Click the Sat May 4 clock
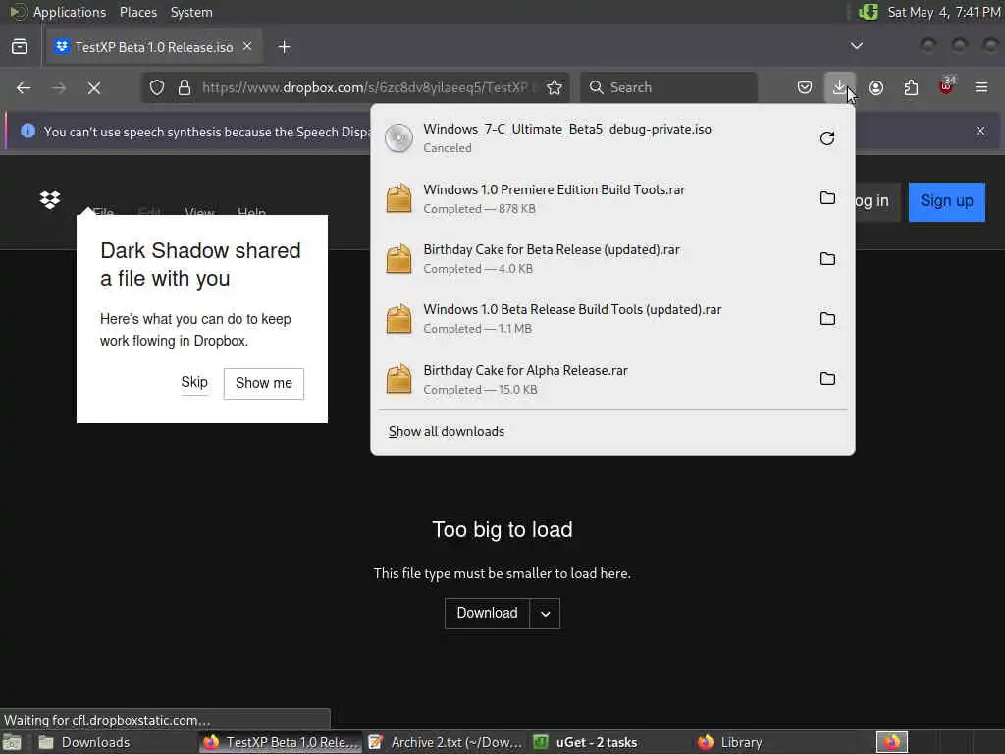This screenshot has height=754, width=1005. [x=943, y=12]
